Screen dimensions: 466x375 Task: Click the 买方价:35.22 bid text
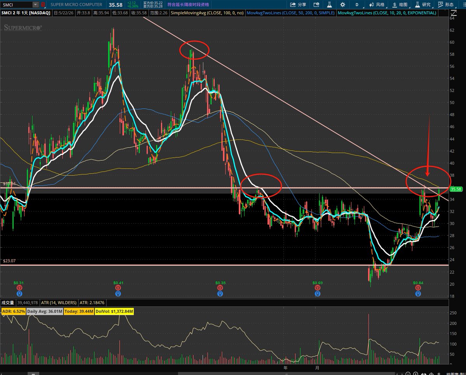[153, 3]
